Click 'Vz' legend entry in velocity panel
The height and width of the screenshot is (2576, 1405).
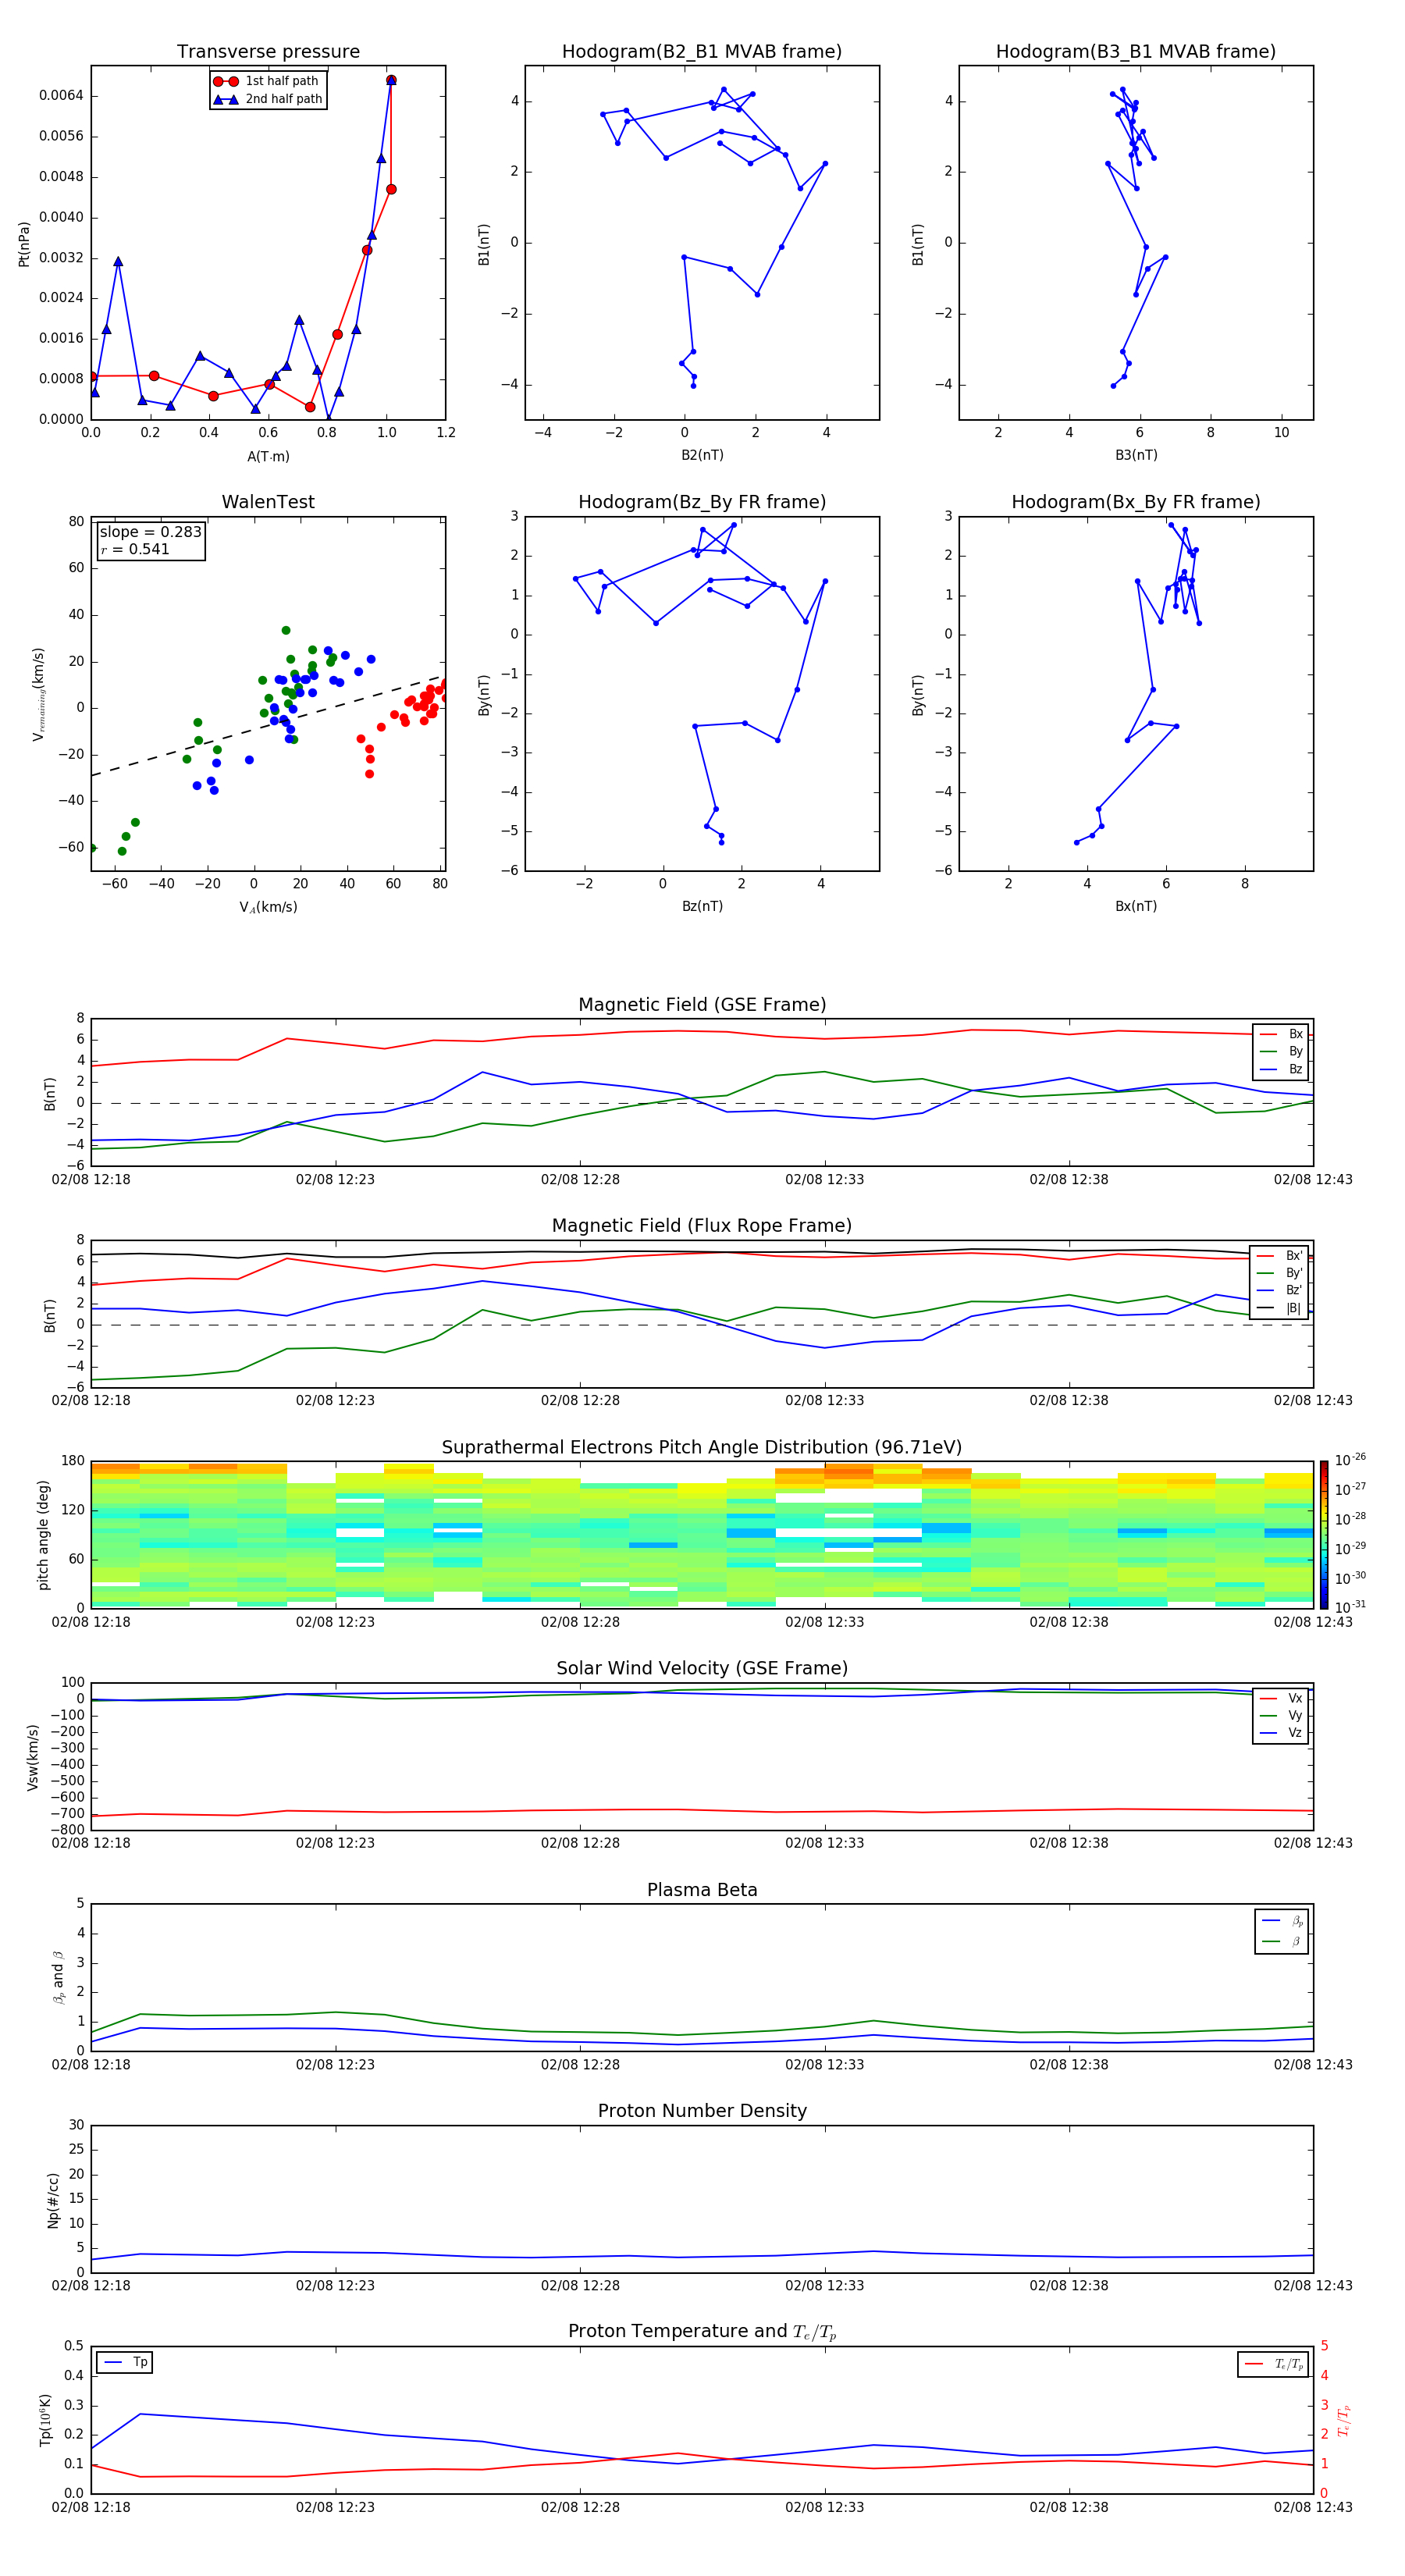1282,1733
